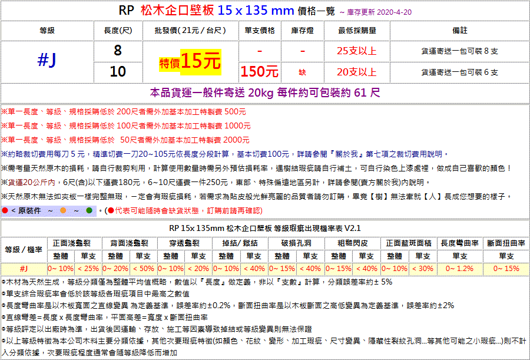Viewport: 530px width, 360px height.
Task: Click the red stock indicator dot before 原裝件
Action: point(5,210)
